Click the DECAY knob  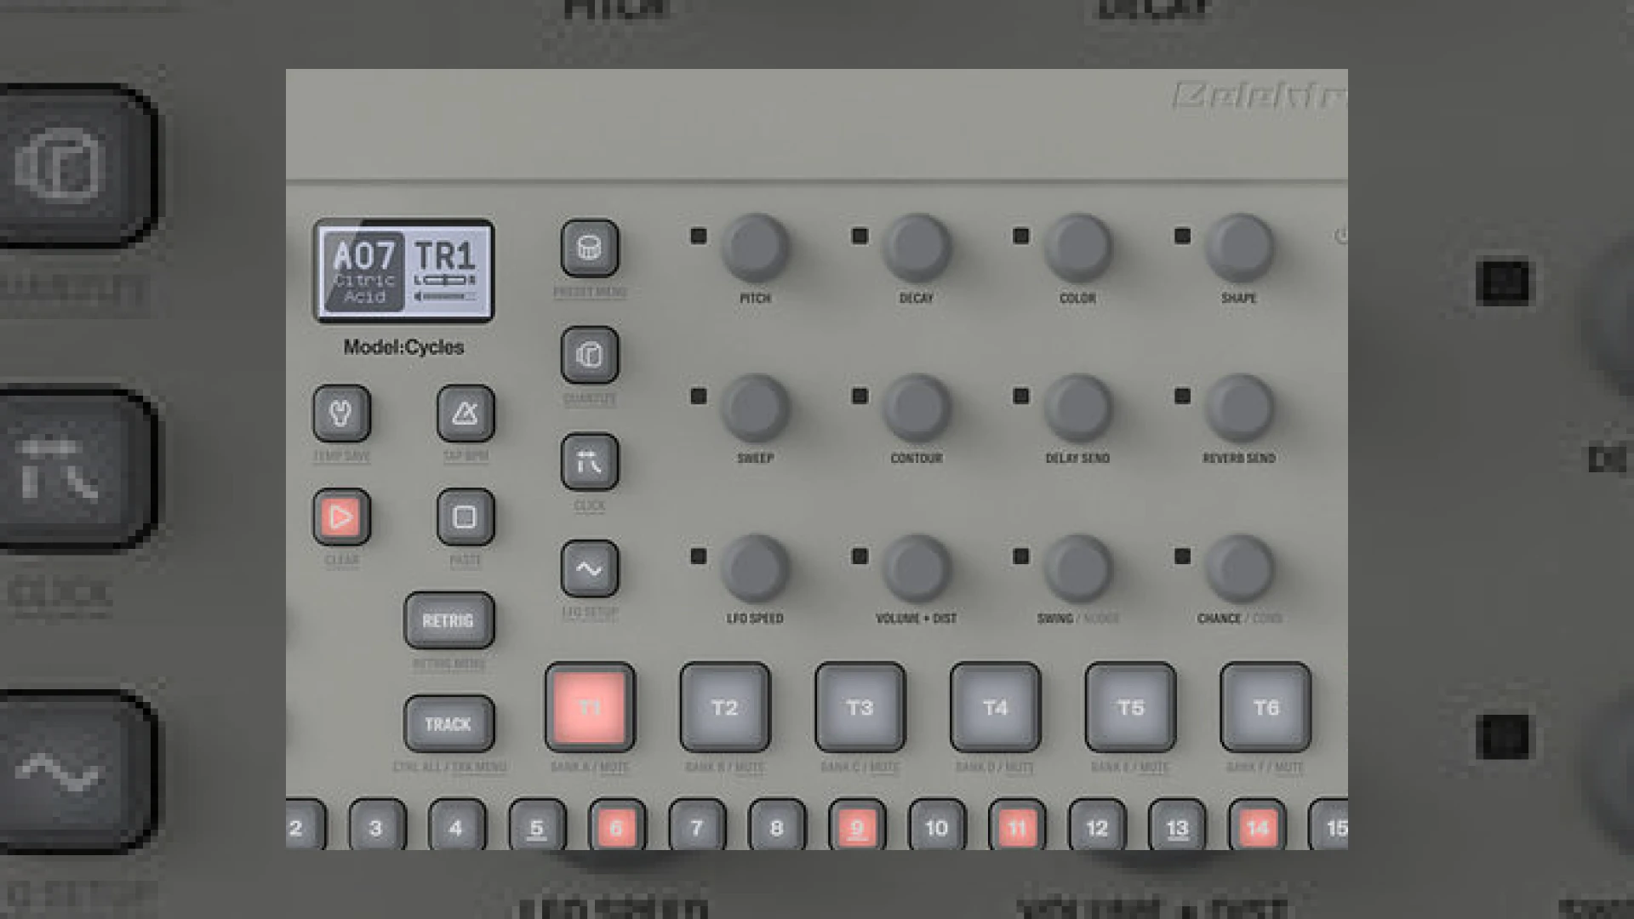917,248
